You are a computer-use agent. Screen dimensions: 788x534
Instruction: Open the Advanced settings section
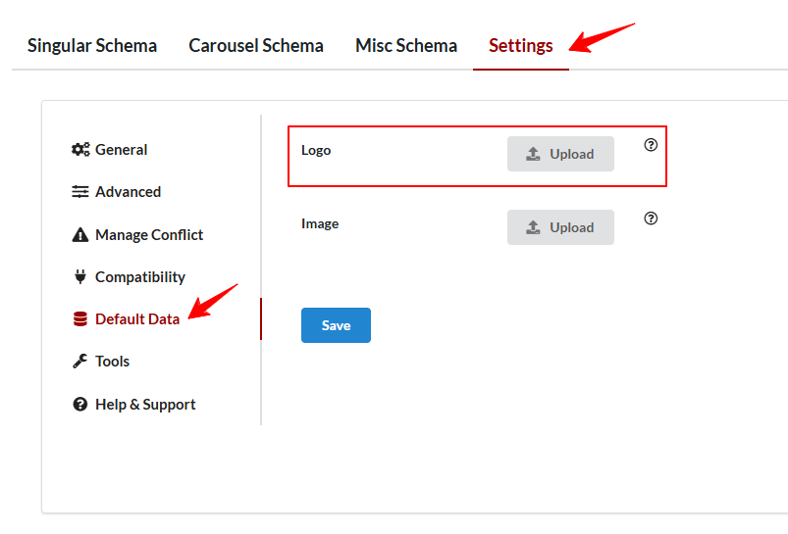(116, 192)
